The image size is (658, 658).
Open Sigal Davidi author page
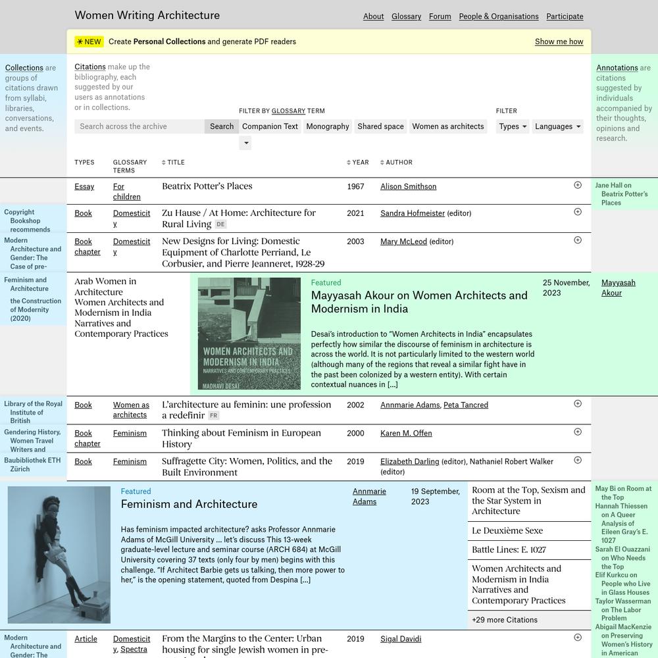400,639
